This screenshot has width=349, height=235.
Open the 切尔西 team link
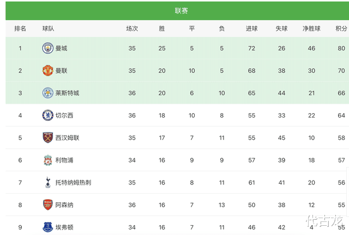pyautogui.click(x=64, y=115)
